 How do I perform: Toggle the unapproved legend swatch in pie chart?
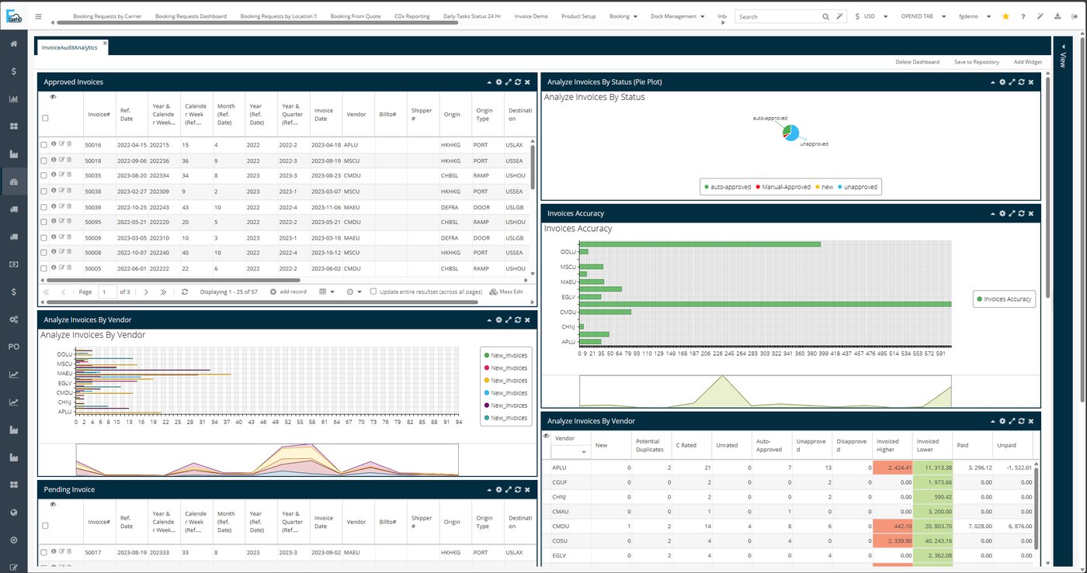(x=840, y=187)
